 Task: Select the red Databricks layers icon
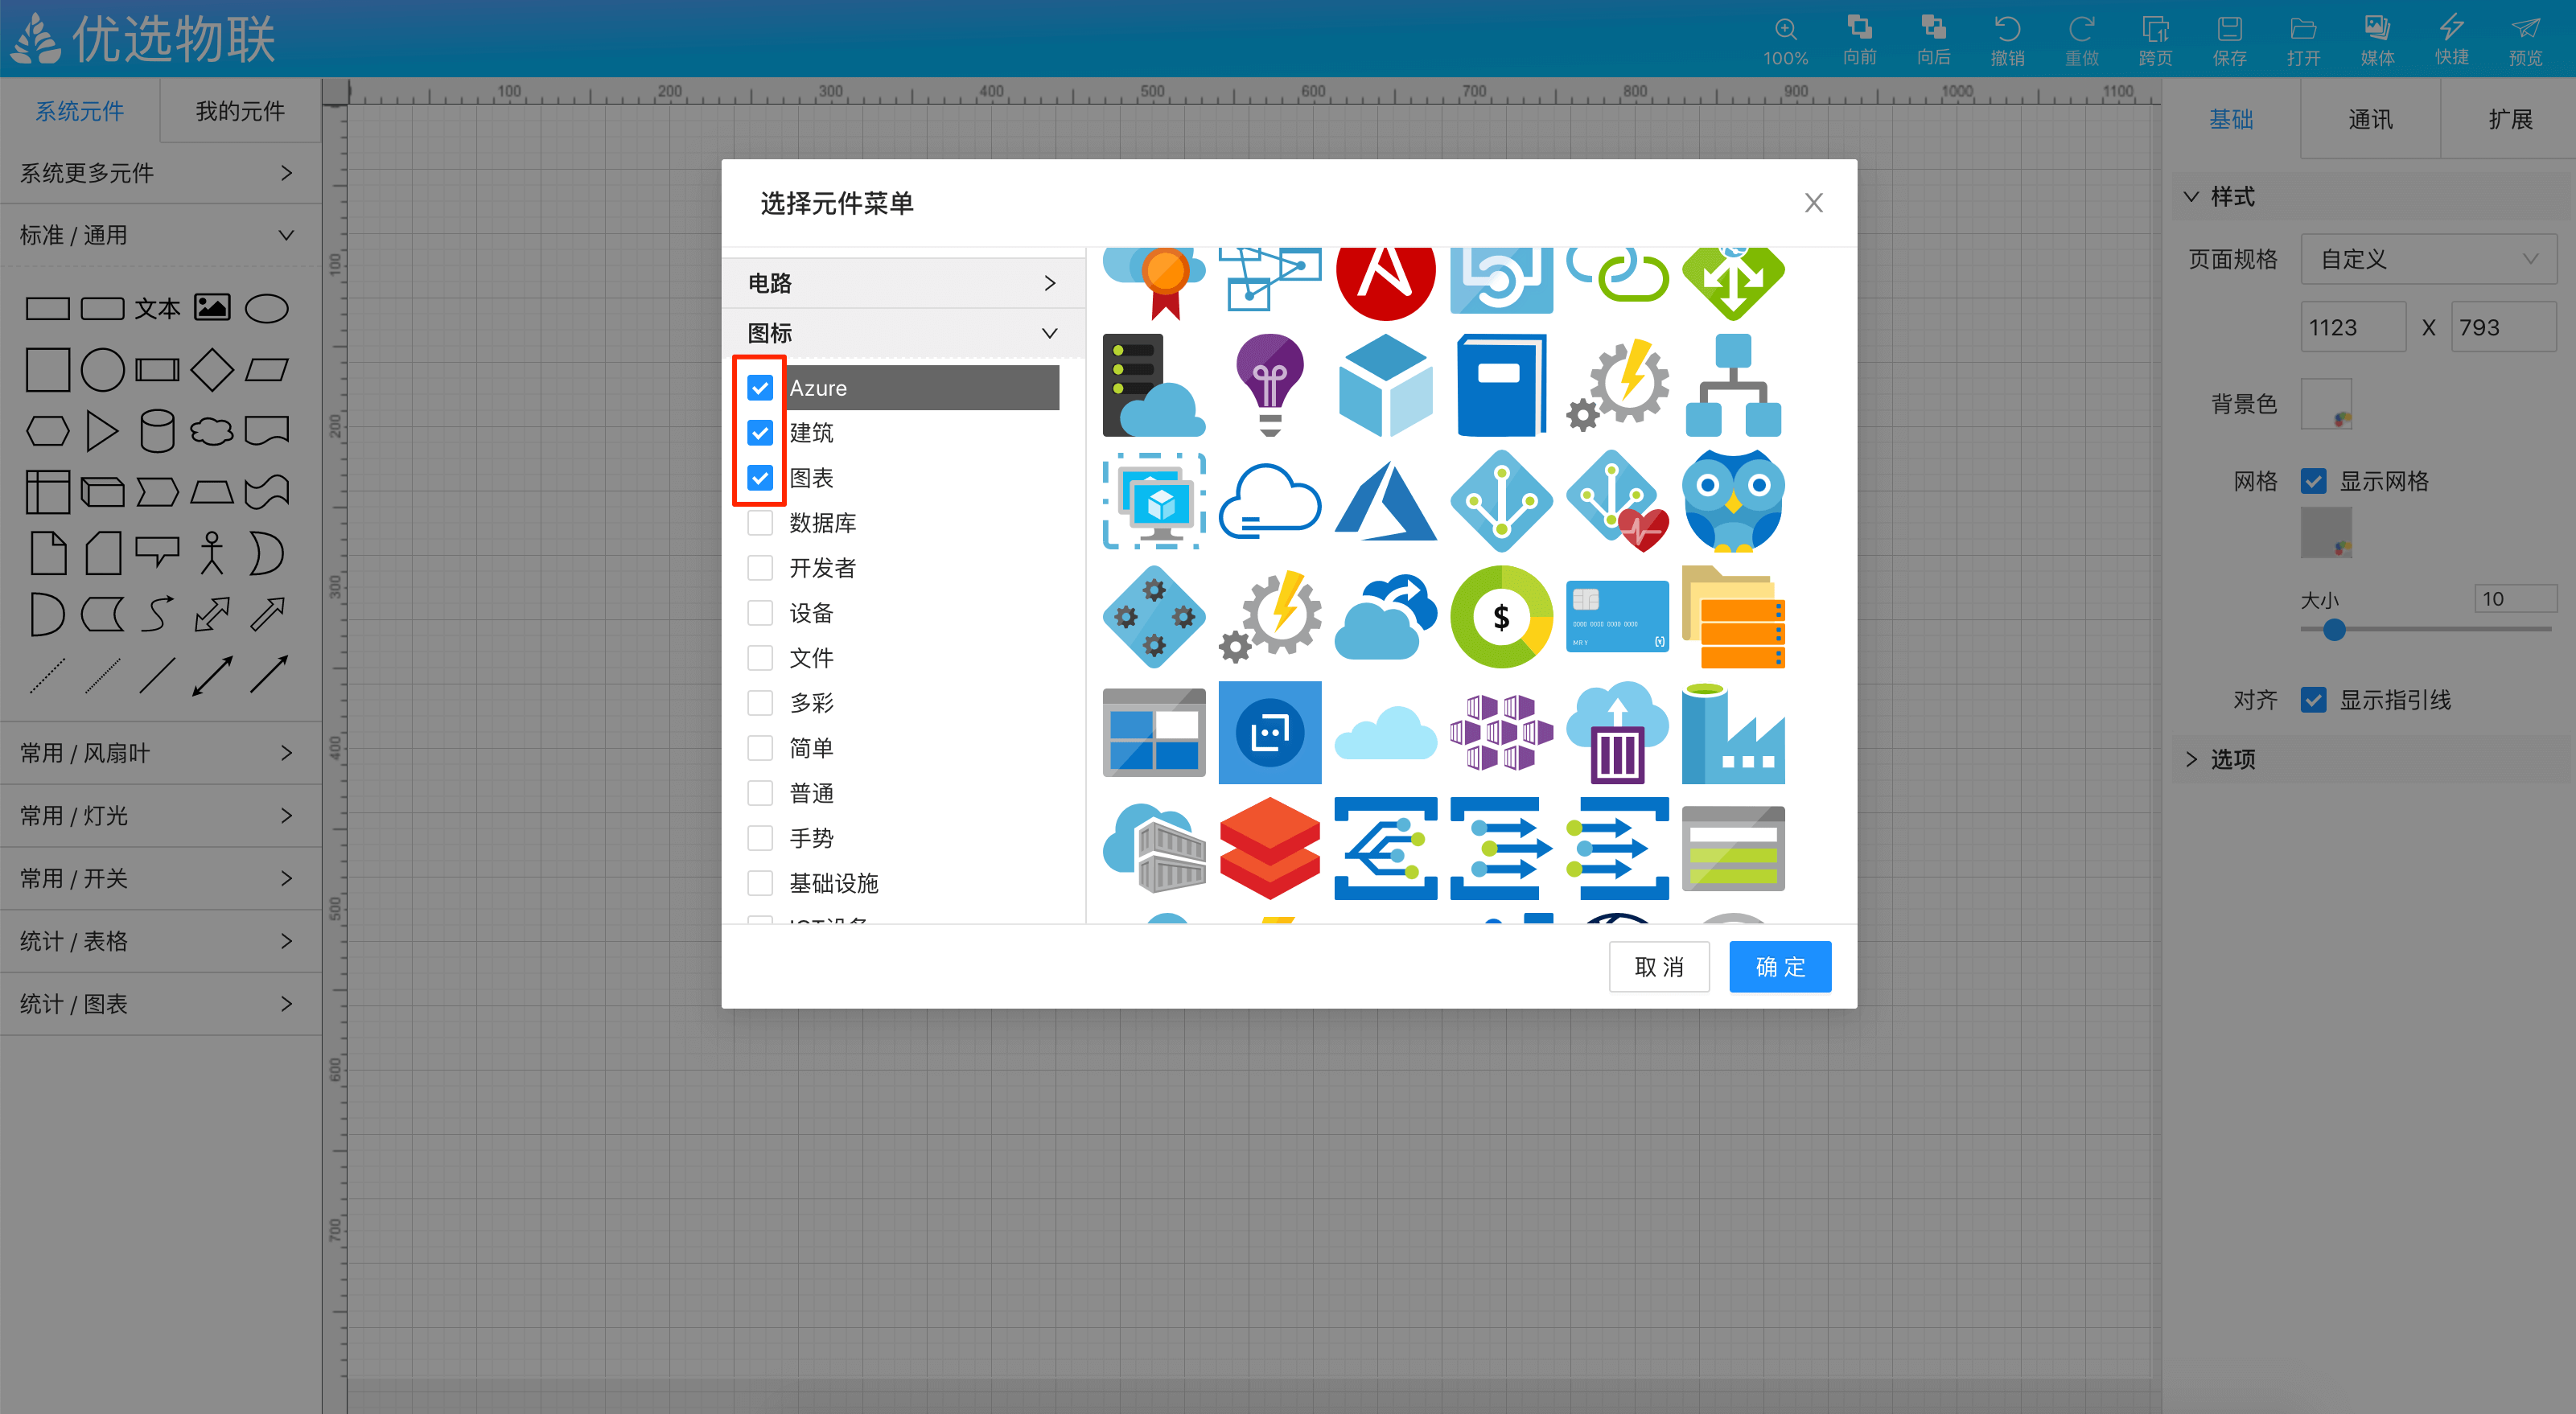point(1270,848)
